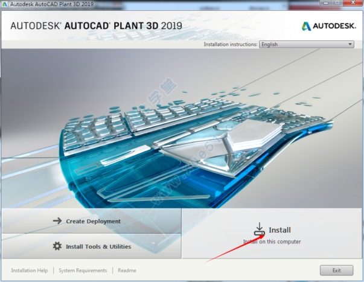The height and width of the screenshot is (282, 364).
Task: Click the Exit button
Action: pos(337,271)
